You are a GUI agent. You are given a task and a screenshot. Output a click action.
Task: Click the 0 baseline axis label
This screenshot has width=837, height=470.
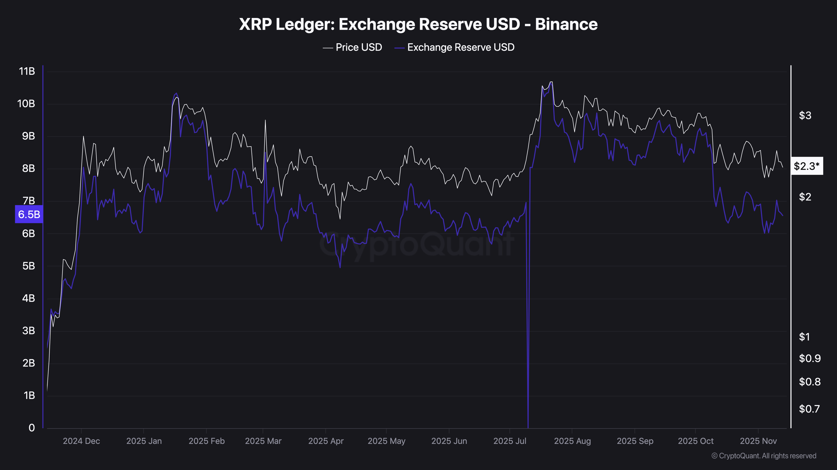pos(32,428)
